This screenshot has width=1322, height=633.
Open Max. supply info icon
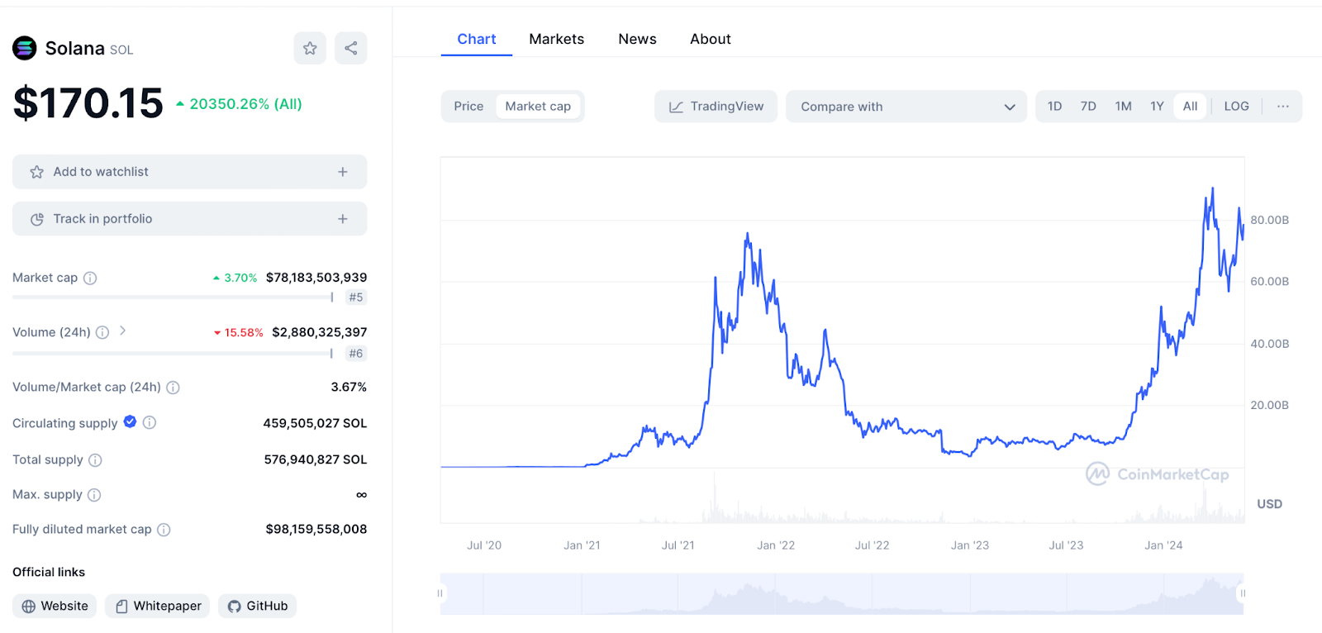pos(94,495)
